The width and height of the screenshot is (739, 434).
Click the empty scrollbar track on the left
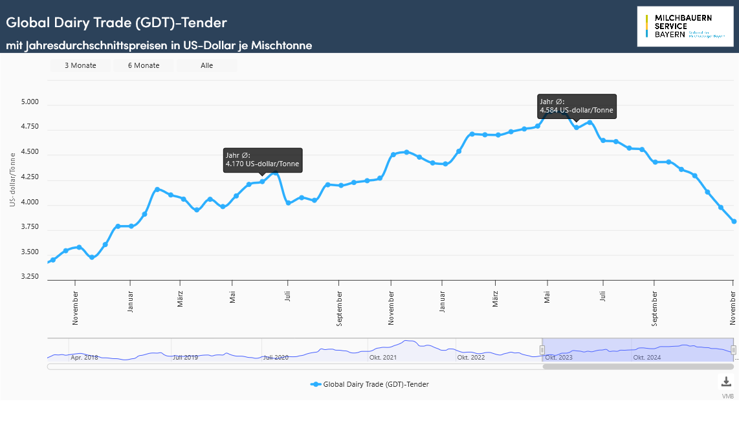tap(291, 367)
